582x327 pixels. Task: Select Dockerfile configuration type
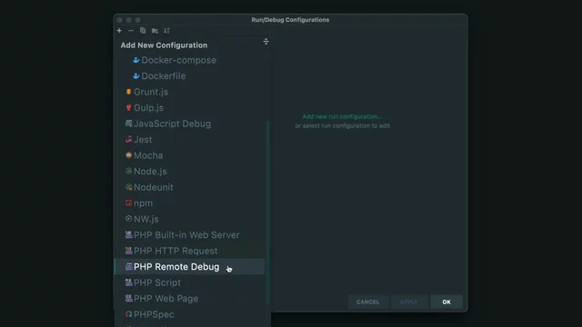tap(190, 76)
